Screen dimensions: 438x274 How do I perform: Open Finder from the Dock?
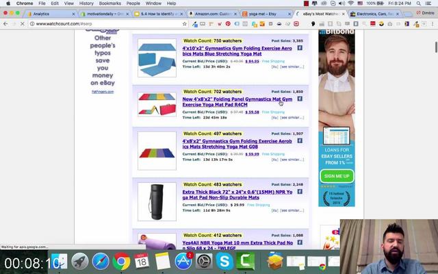[x=60, y=262]
